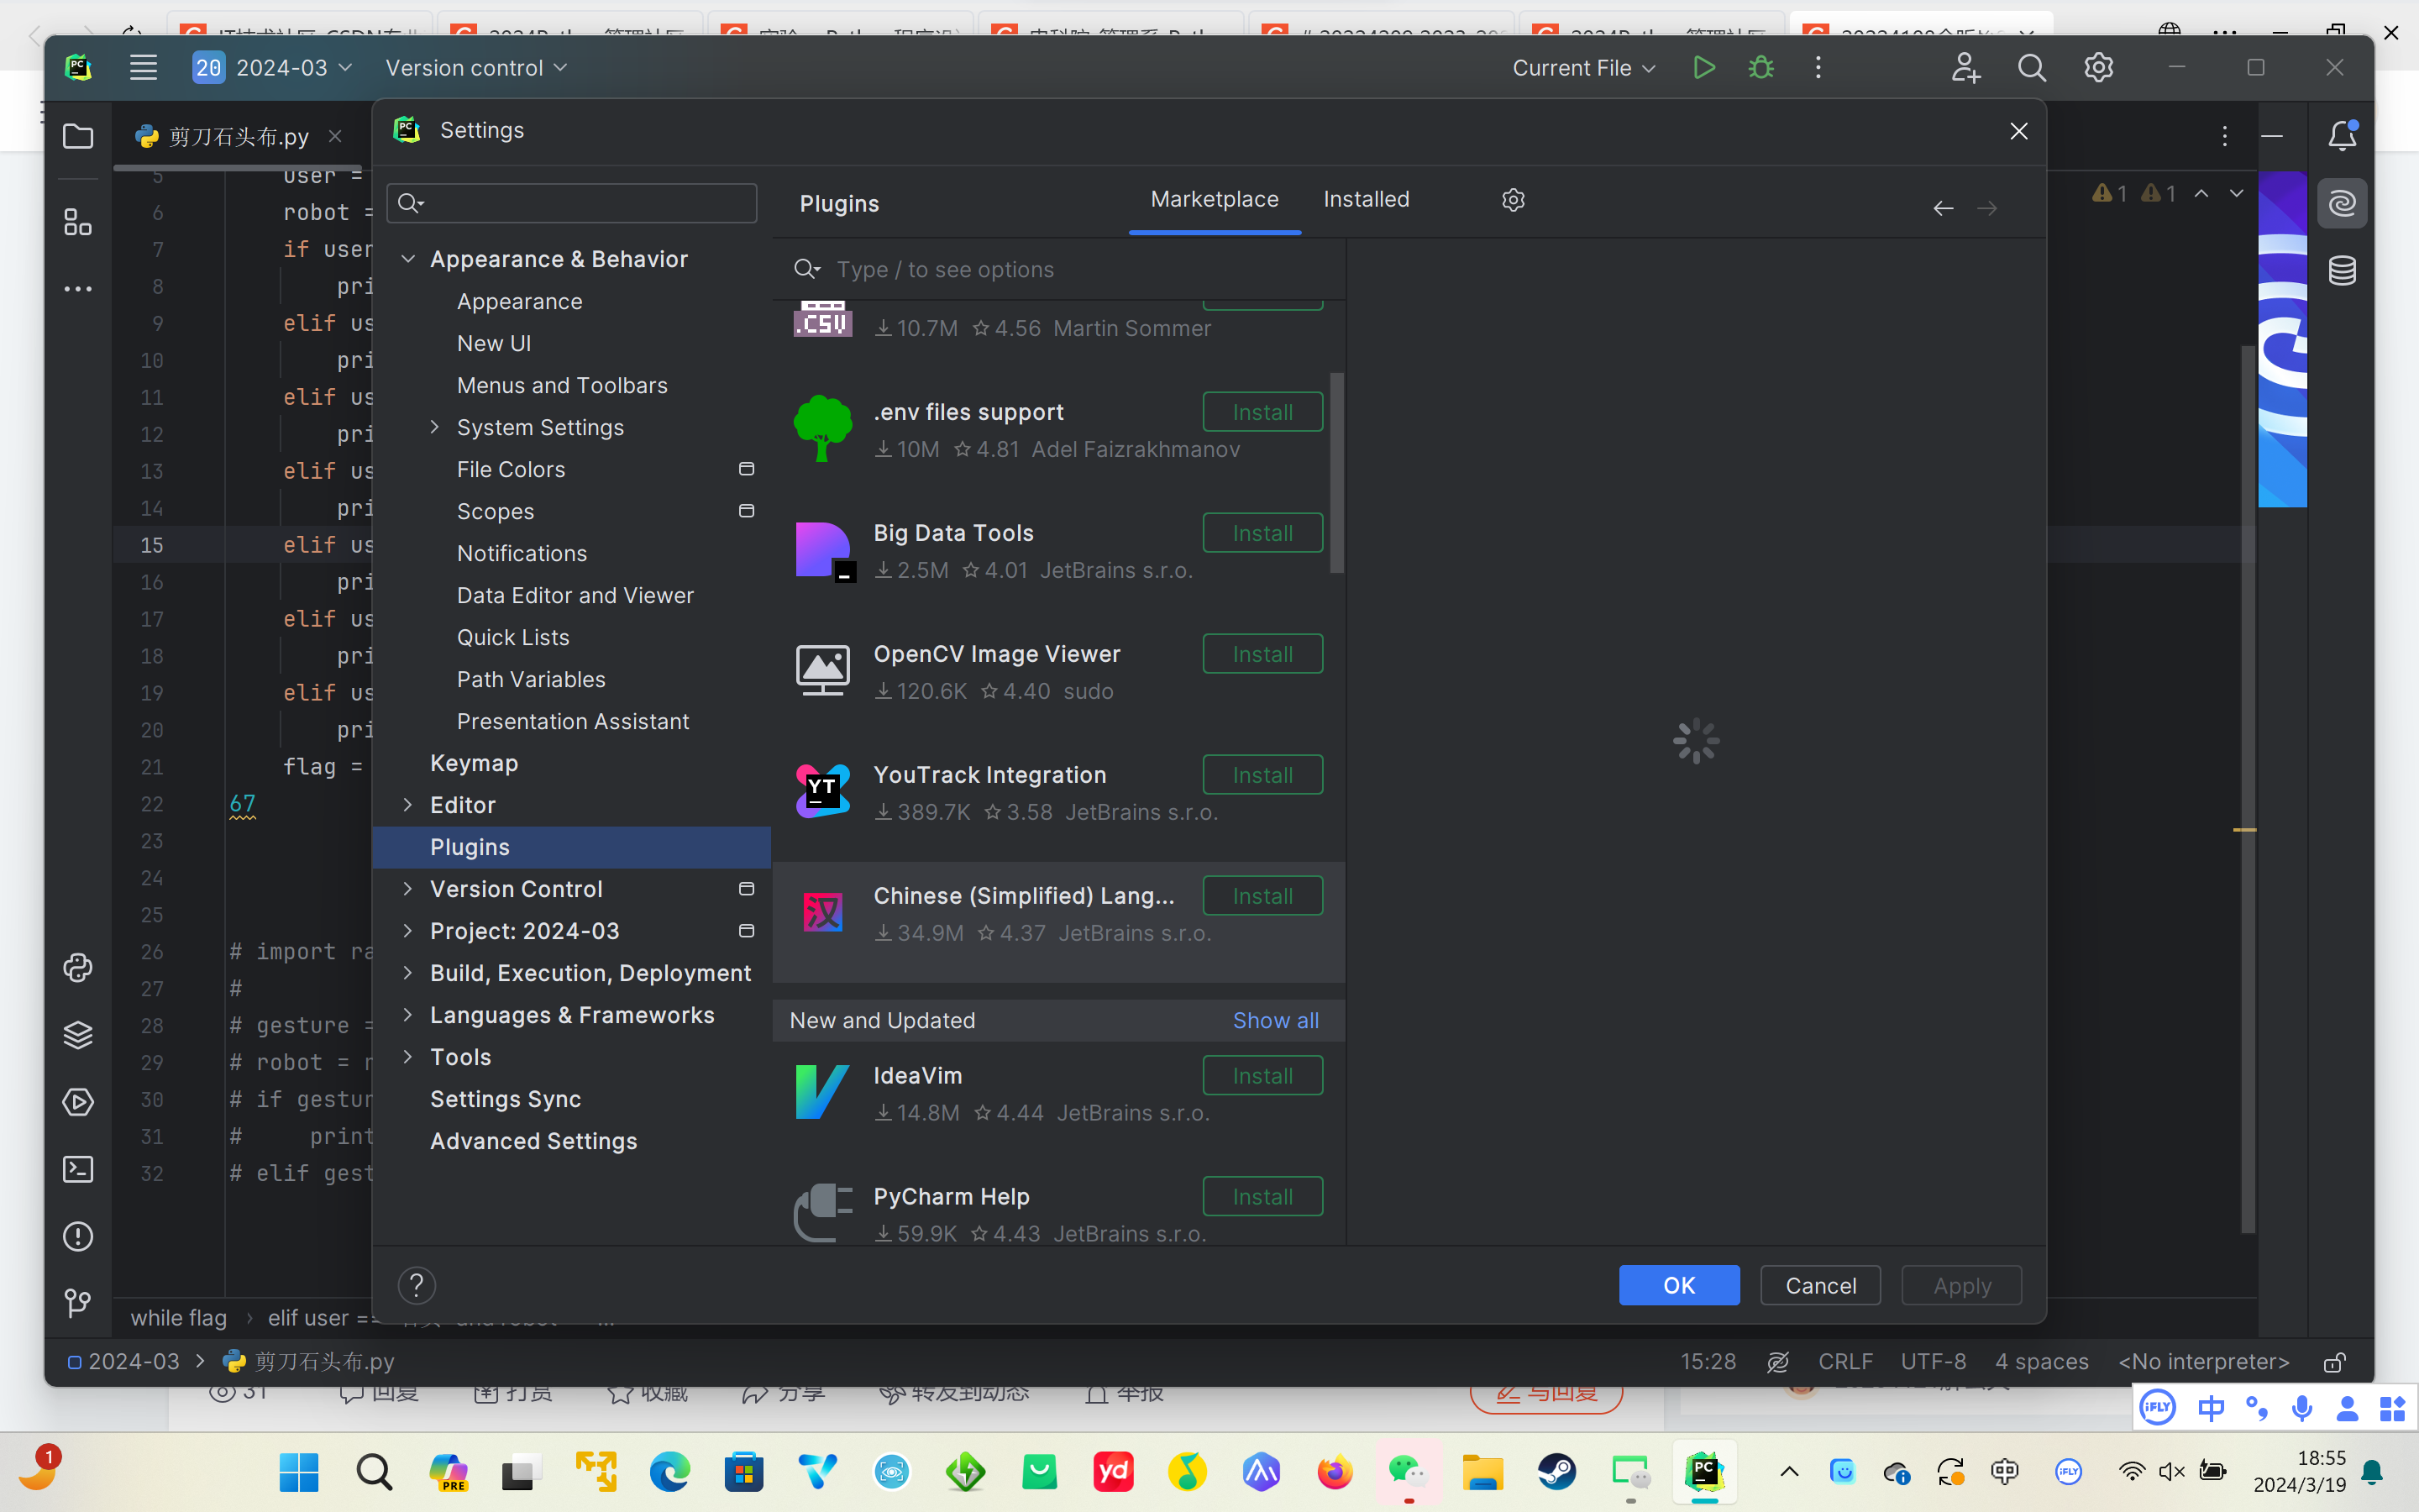Viewport: 2419px width, 1512px height.
Task: Open Notifications bell icon
Action: 2342,136
